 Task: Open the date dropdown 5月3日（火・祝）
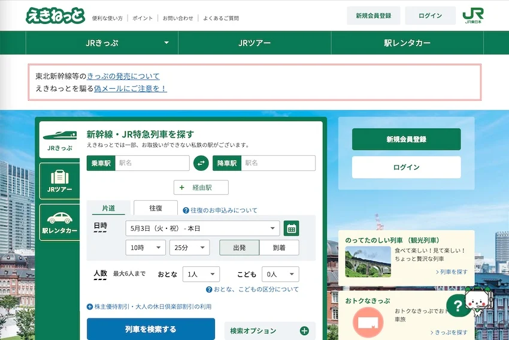[202, 228]
